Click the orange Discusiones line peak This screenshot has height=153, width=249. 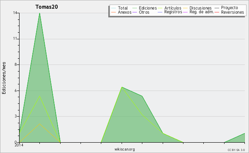click(x=39, y=124)
